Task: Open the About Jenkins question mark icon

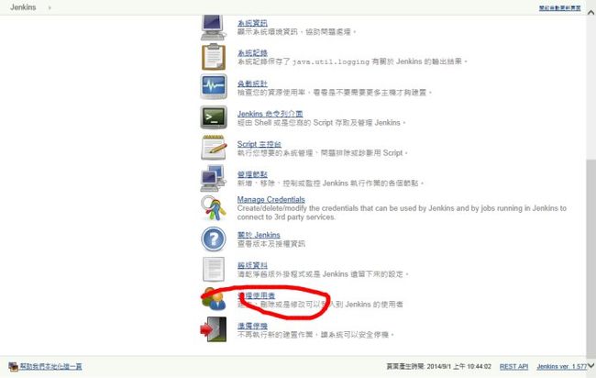Action: (214, 239)
